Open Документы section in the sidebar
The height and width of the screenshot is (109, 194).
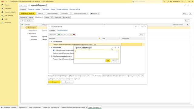click(8, 8)
